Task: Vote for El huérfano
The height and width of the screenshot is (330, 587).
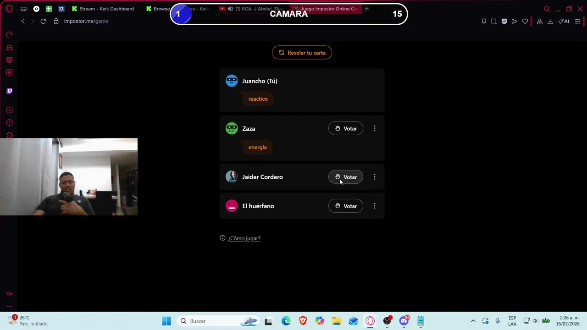Action: 346,206
